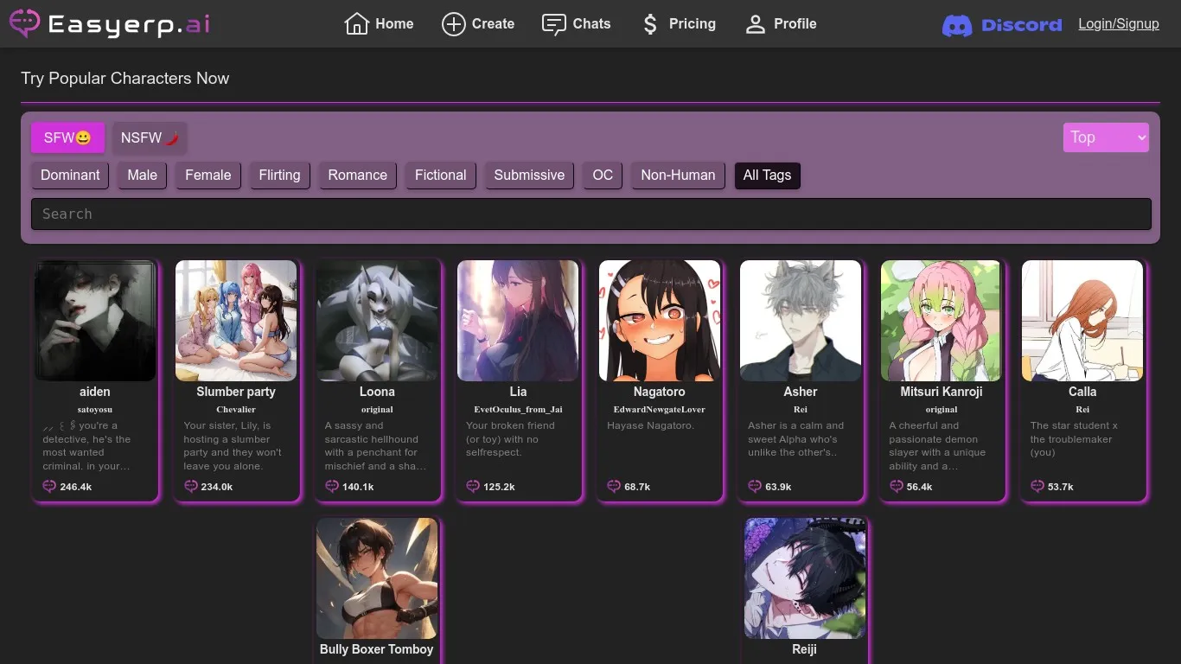Toggle the SFW content filter
The image size is (1181, 664).
coord(67,137)
